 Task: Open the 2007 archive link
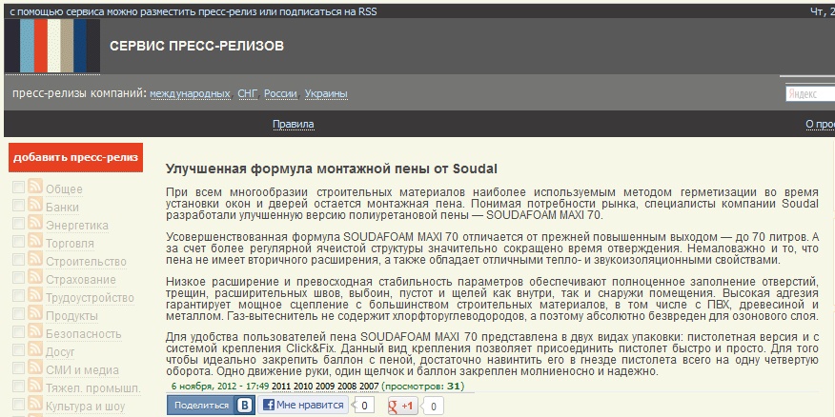point(369,387)
